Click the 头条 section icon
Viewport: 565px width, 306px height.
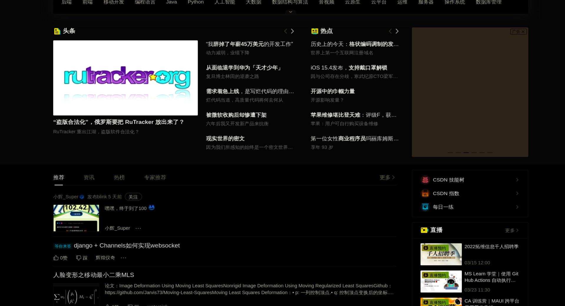click(x=57, y=31)
